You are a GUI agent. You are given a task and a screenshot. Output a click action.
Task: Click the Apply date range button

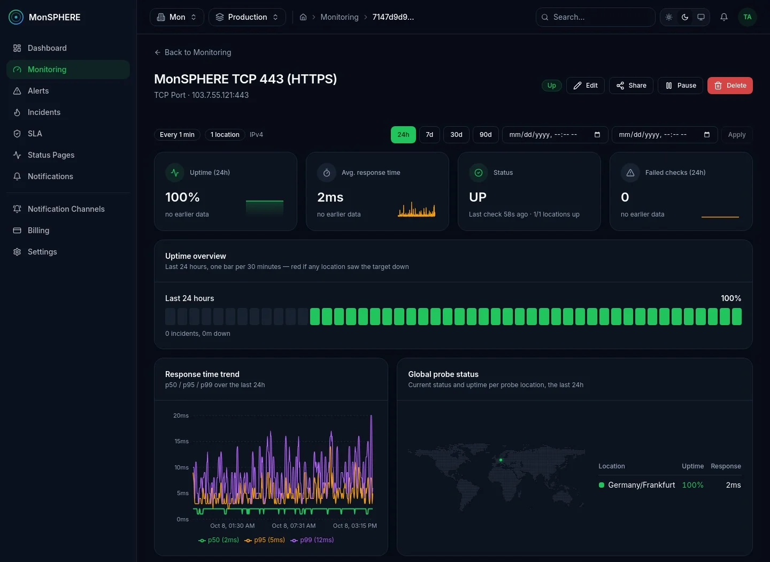pyautogui.click(x=737, y=135)
